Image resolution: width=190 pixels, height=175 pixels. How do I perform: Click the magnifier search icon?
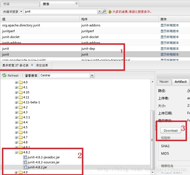point(104,11)
